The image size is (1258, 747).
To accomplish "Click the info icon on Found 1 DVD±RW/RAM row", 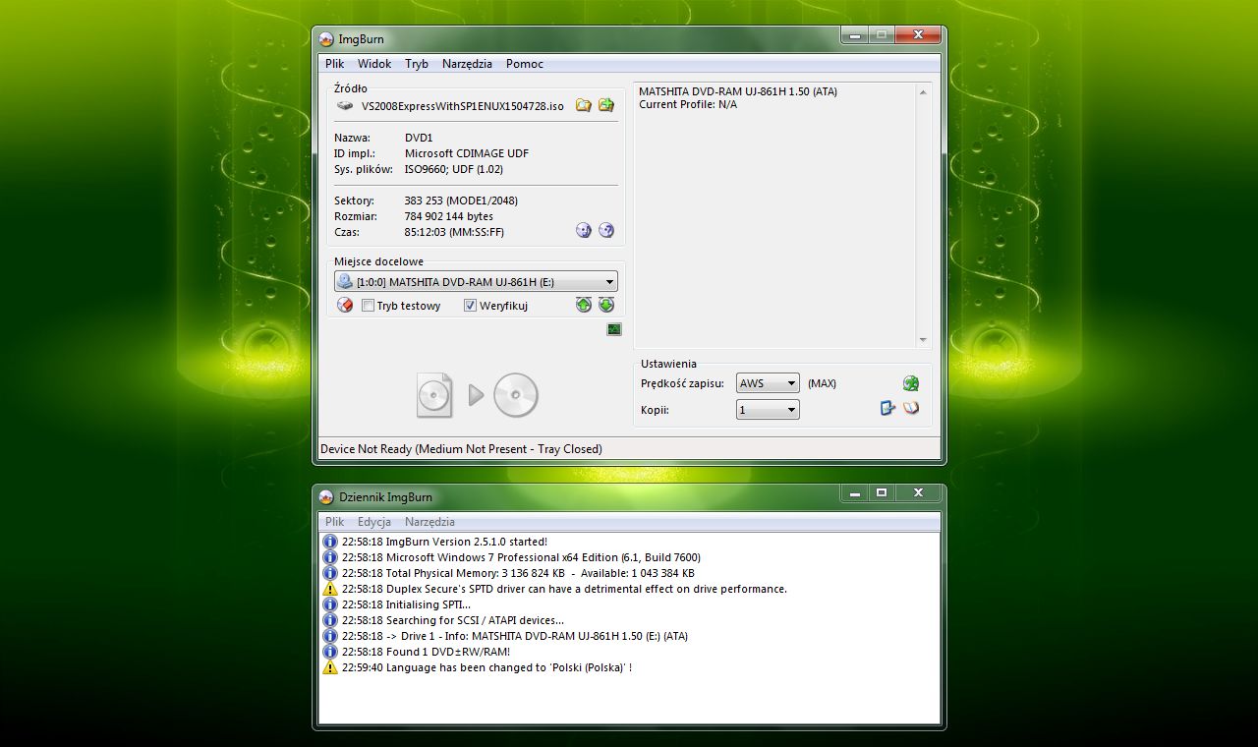I will pos(330,652).
